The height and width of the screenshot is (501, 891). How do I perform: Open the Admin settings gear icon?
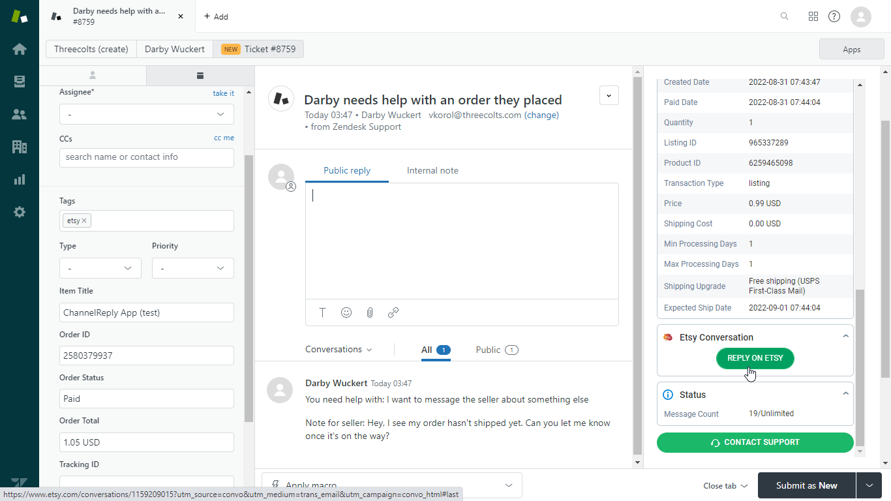tap(20, 212)
